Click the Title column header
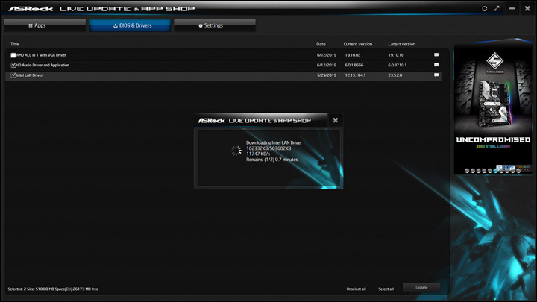537x302 pixels. tap(15, 44)
